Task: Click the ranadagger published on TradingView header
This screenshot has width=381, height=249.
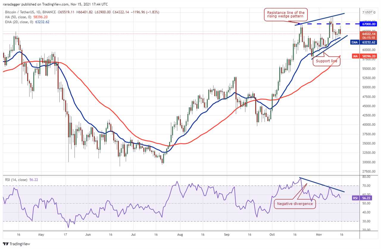Action: 55,4
